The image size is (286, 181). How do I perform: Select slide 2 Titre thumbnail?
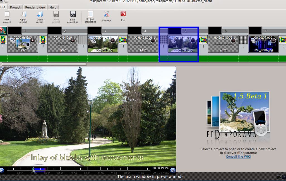pos(63,44)
